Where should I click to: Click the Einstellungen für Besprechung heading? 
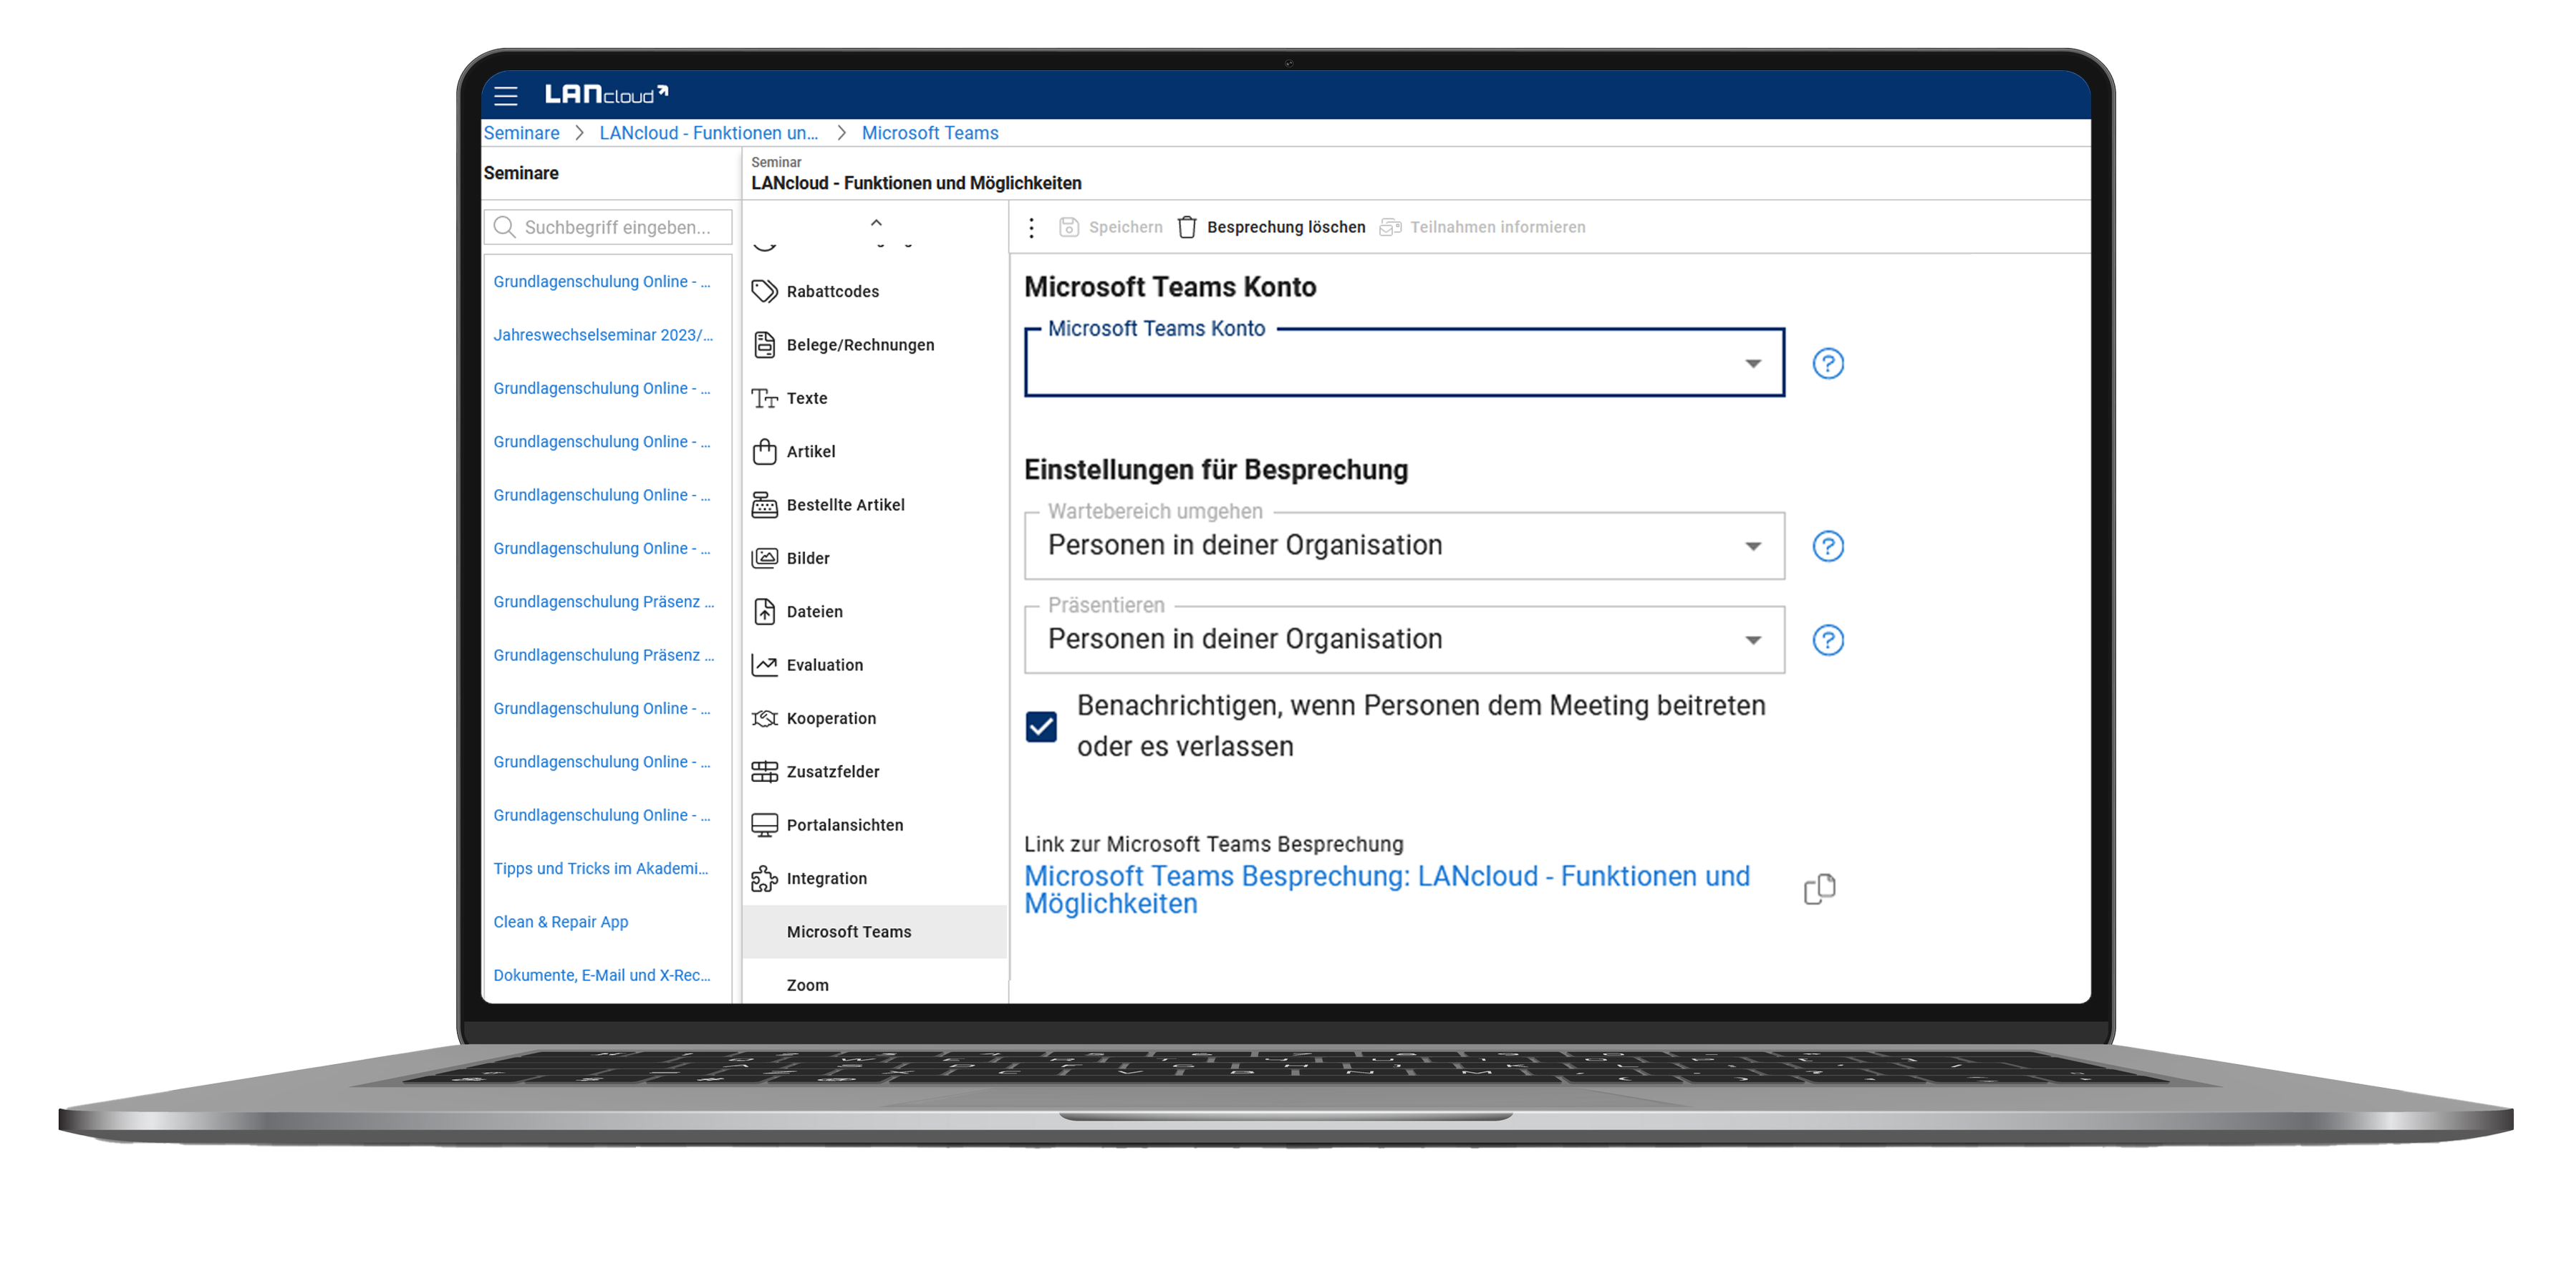click(x=1215, y=470)
